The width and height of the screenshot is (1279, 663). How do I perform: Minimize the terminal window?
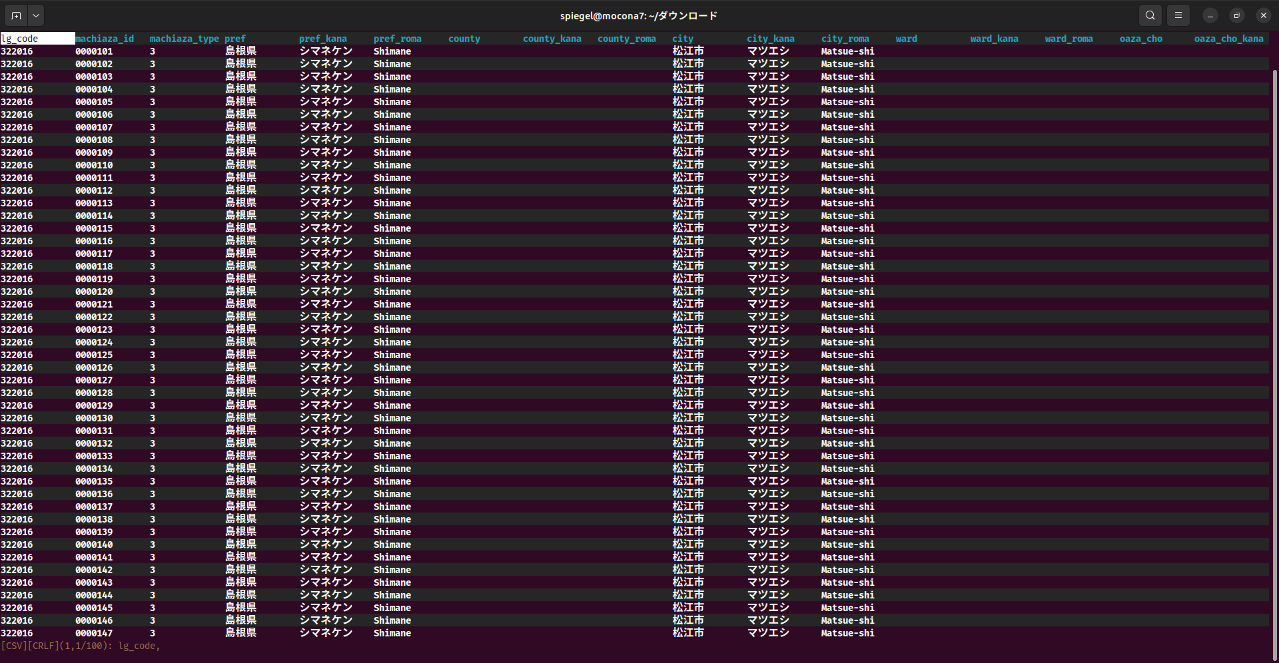coord(1210,15)
